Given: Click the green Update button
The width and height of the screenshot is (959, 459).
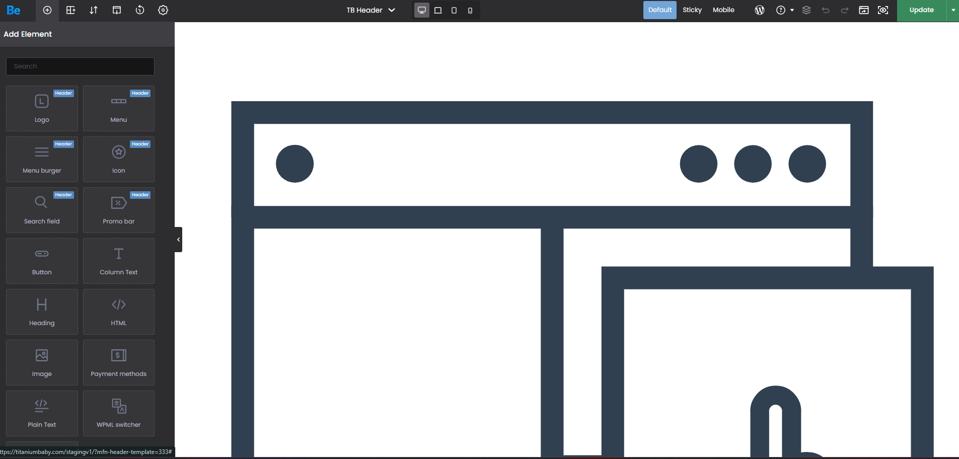Looking at the screenshot, I should (921, 10).
